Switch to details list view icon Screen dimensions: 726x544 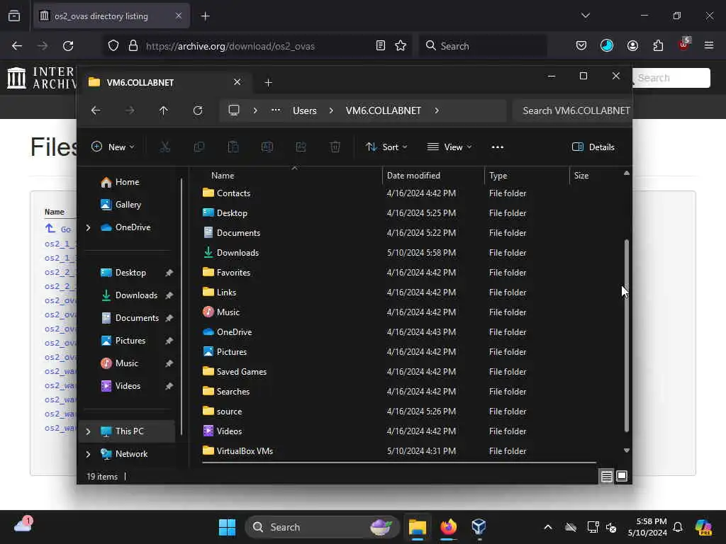tap(606, 476)
